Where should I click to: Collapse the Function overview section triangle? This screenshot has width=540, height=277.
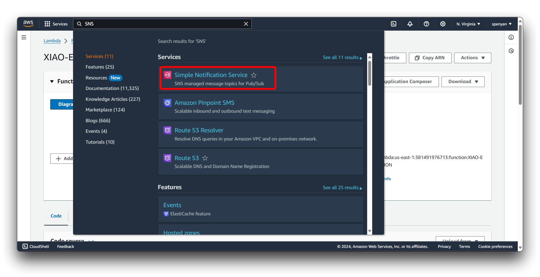(x=52, y=81)
